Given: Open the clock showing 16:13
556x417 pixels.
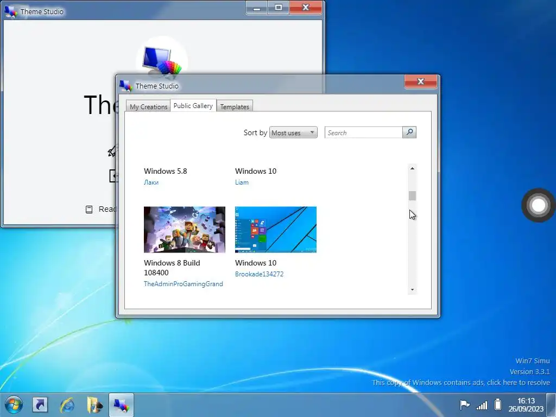Looking at the screenshot, I should [526, 405].
